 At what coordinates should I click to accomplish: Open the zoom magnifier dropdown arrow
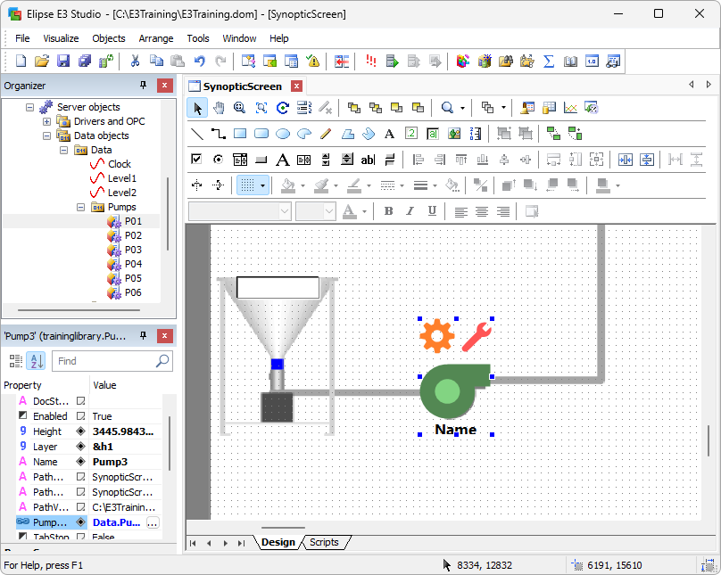[x=463, y=108]
